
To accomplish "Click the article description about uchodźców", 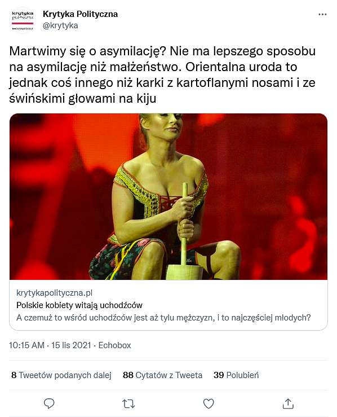I will (x=163, y=318).
